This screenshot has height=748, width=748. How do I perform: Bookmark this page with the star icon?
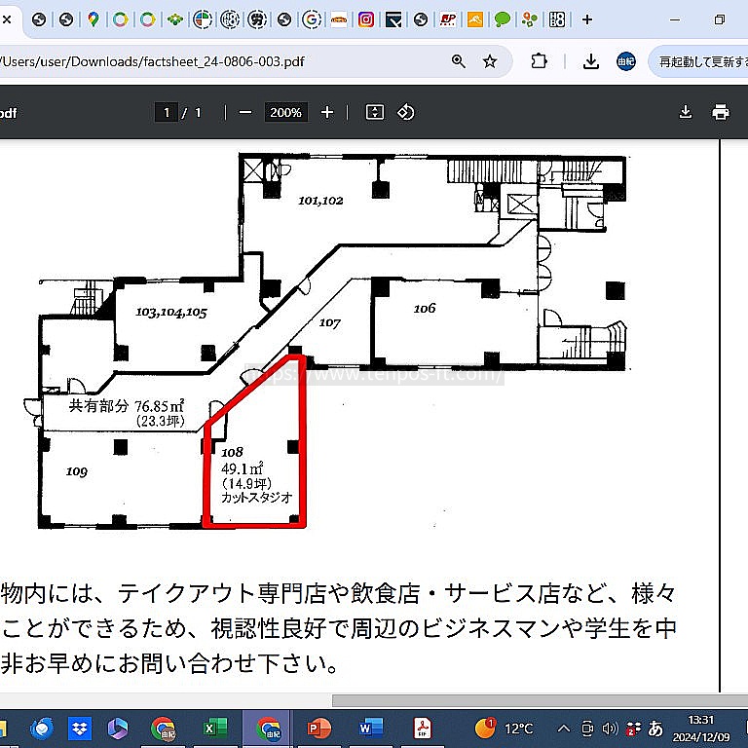coord(490,61)
